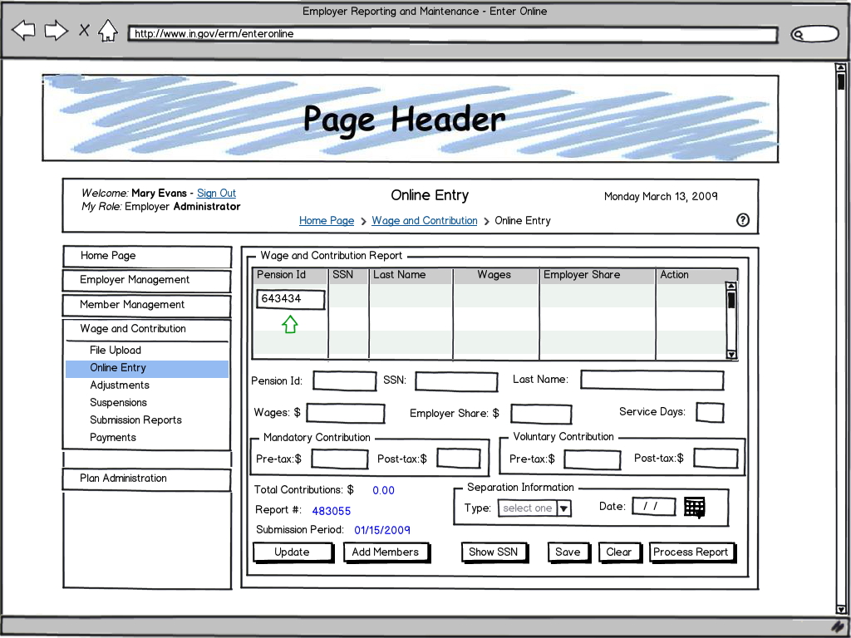
Task: Click the table scrollbar up arrow
Action: click(x=731, y=287)
